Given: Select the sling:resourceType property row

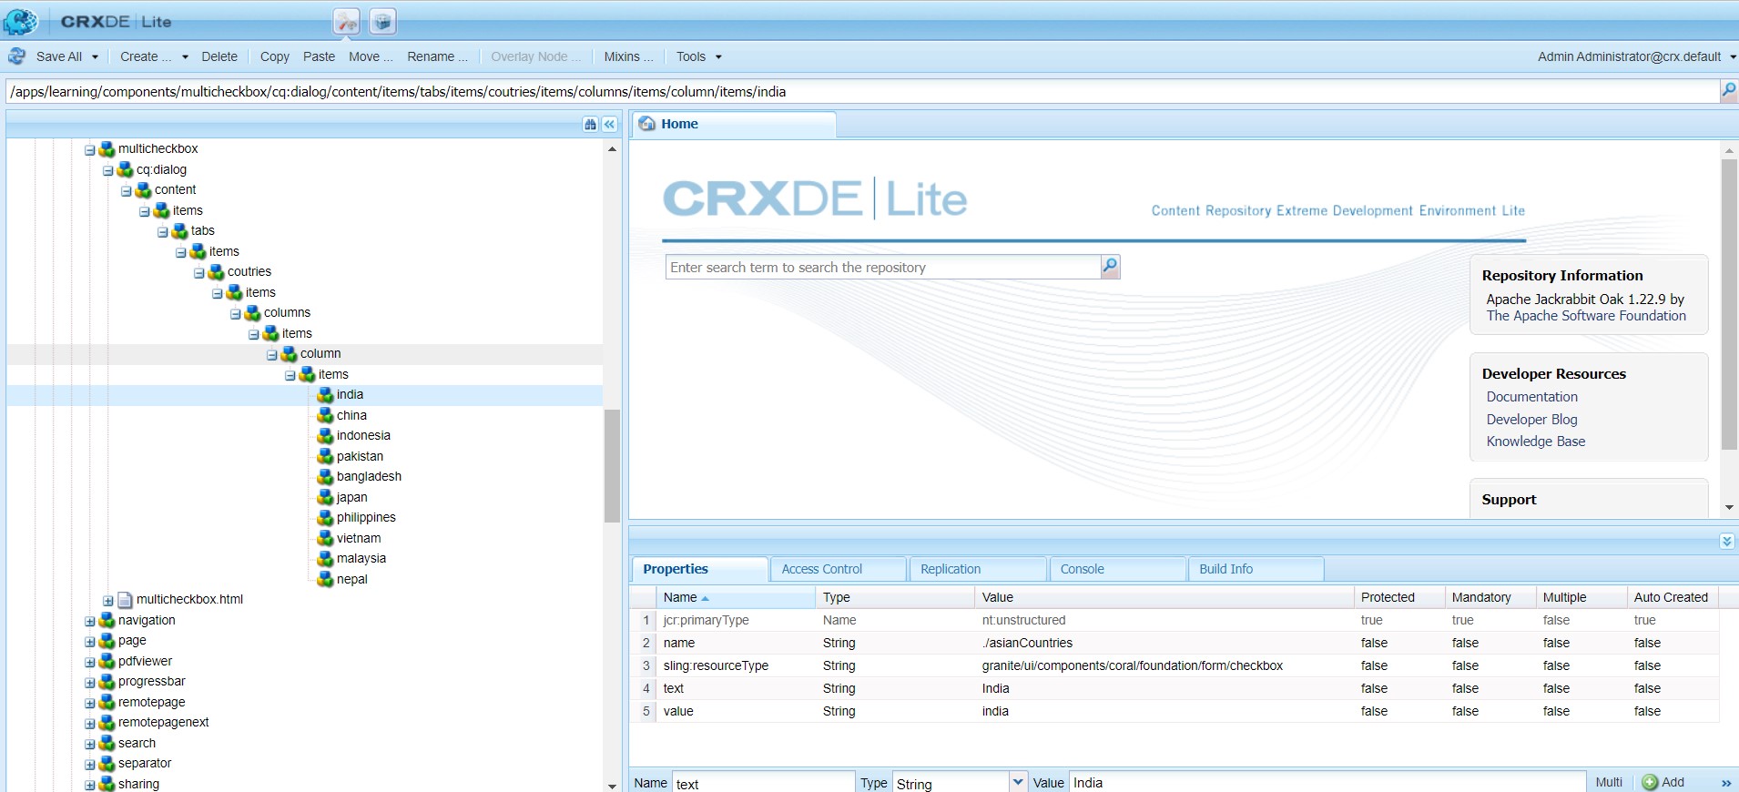Looking at the screenshot, I should coord(1174,665).
